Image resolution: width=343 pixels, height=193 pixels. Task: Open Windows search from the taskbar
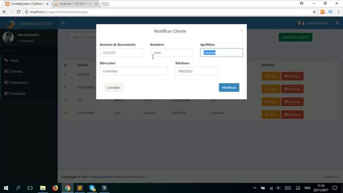(18, 188)
